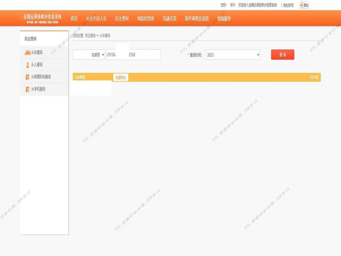Go to 风险信息库 in the navigation bar
Image resolution: width=341 pixels, height=256 pixels.
[145, 19]
